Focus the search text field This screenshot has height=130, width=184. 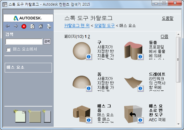click(24, 42)
